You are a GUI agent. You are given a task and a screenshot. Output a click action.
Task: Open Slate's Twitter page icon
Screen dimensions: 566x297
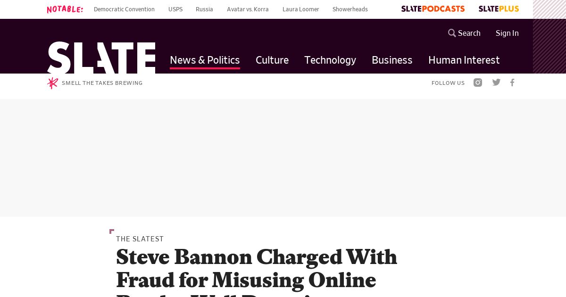tap(496, 82)
